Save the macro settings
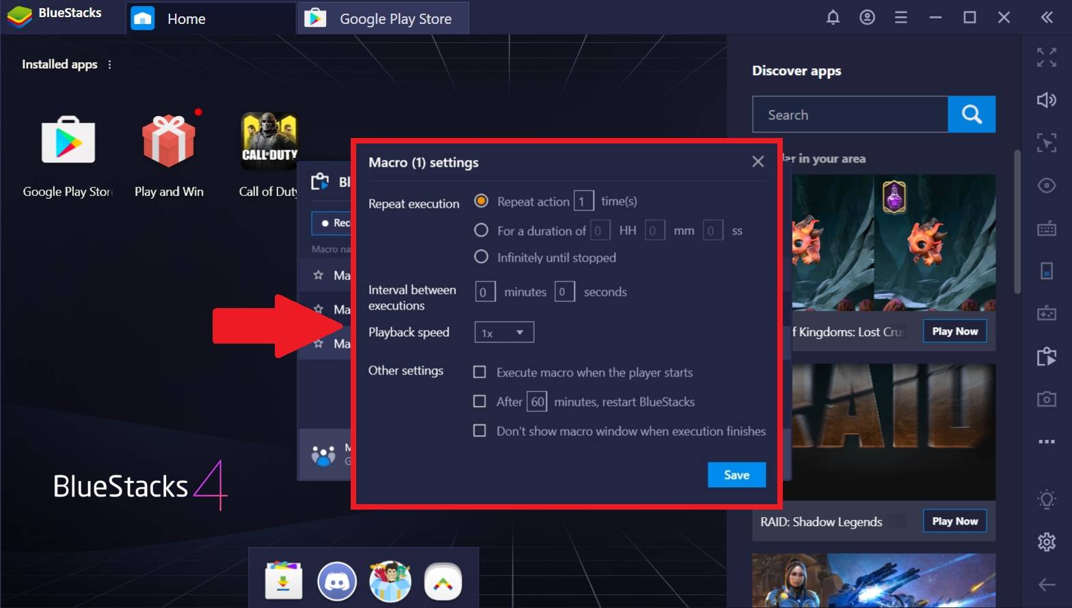Viewport: 1072px width, 608px height. point(736,475)
